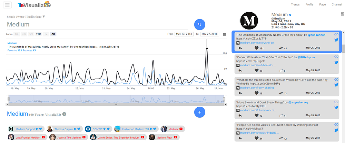Screen dimensions: 345x143
Task: Click link icon on Washington Post tweet
Action: tap(336, 124)
